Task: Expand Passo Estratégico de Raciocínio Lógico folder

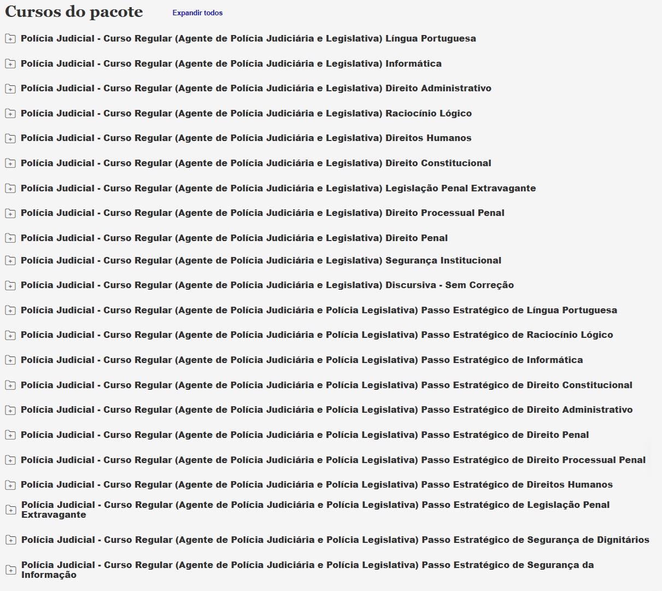Action: pyautogui.click(x=10, y=335)
